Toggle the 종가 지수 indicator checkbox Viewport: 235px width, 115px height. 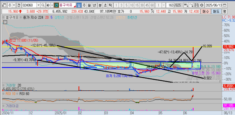tap(21, 18)
